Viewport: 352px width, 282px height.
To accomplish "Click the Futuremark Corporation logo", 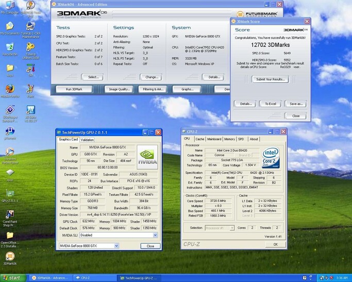I will (257, 14).
